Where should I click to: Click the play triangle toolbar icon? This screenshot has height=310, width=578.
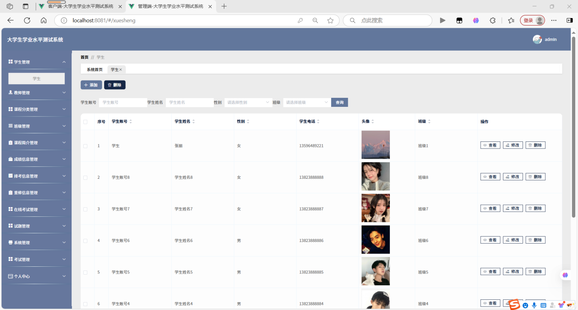pos(443,20)
